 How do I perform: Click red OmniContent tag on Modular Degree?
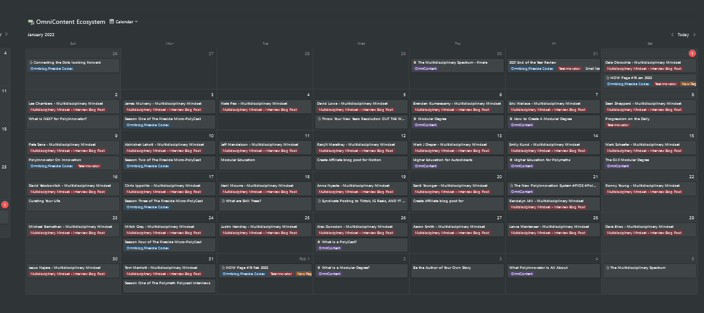coord(425,125)
